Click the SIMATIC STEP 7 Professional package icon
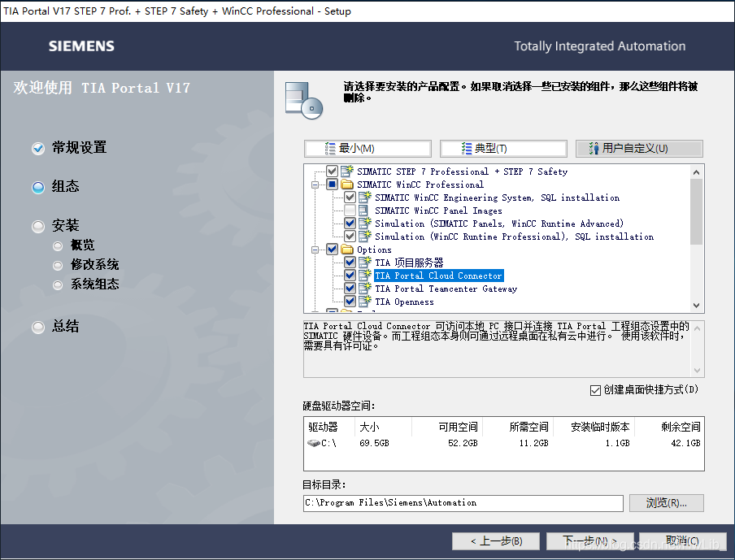 347,171
